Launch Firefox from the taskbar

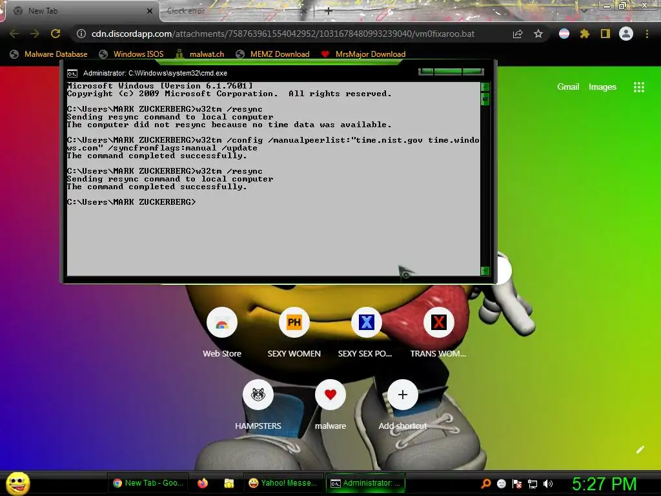click(202, 483)
